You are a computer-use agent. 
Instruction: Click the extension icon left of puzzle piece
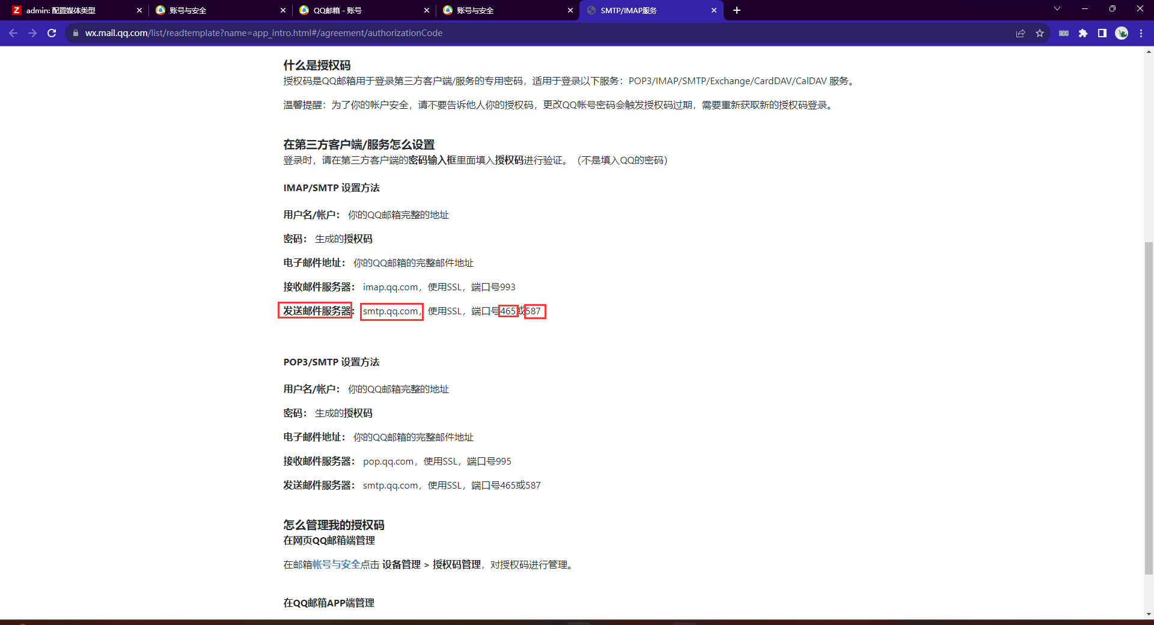coord(1064,33)
